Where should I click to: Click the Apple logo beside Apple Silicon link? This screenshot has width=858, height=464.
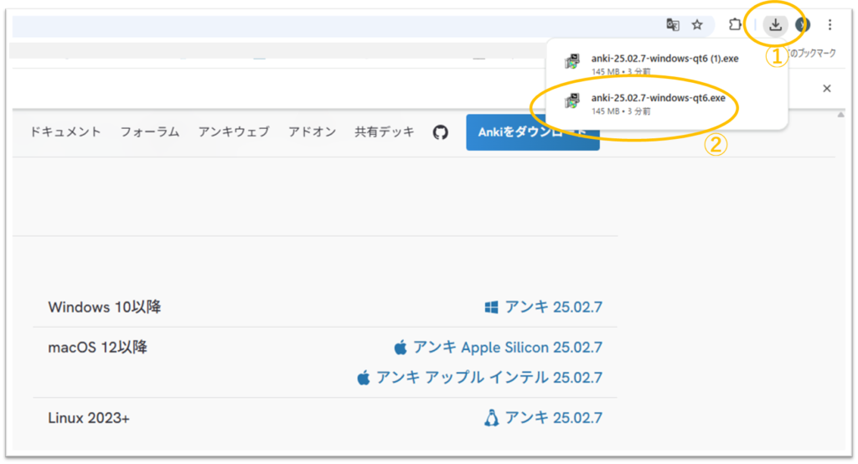point(401,348)
